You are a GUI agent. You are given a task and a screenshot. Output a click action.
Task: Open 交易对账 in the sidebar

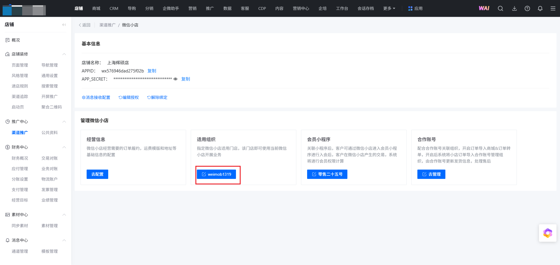[50, 158]
